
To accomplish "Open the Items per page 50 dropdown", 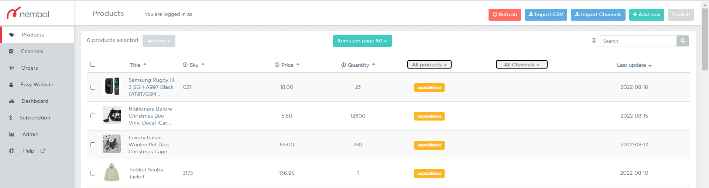I will pyautogui.click(x=362, y=41).
